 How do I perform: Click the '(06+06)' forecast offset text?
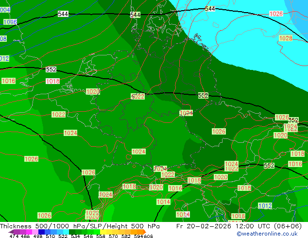pos(288,226)
